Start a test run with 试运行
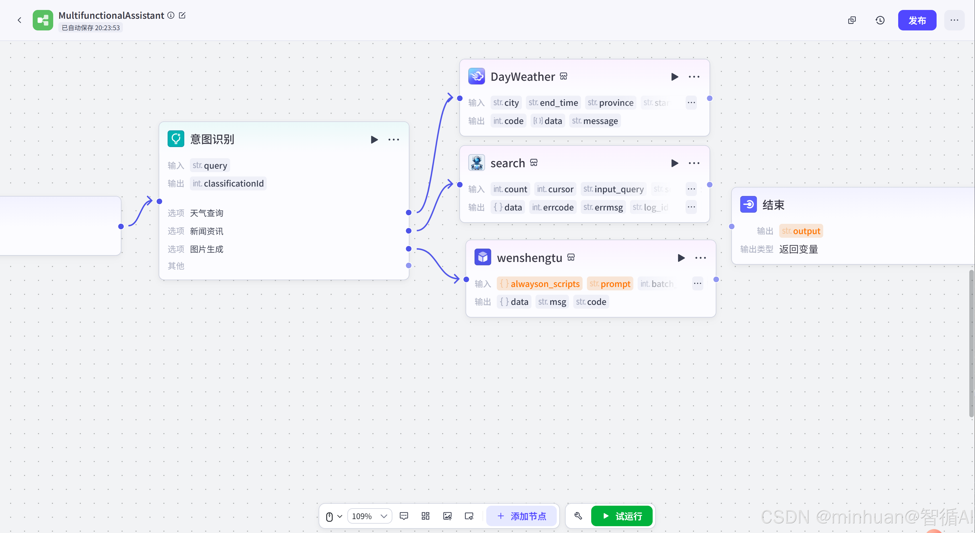975x533 pixels. 622,516
